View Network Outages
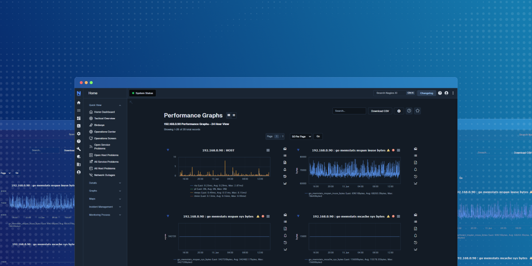Screen dimensions: 532x266 coord(104,175)
